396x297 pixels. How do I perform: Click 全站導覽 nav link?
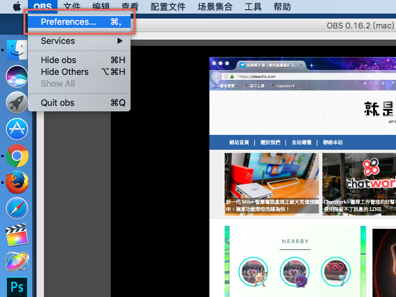(301, 142)
